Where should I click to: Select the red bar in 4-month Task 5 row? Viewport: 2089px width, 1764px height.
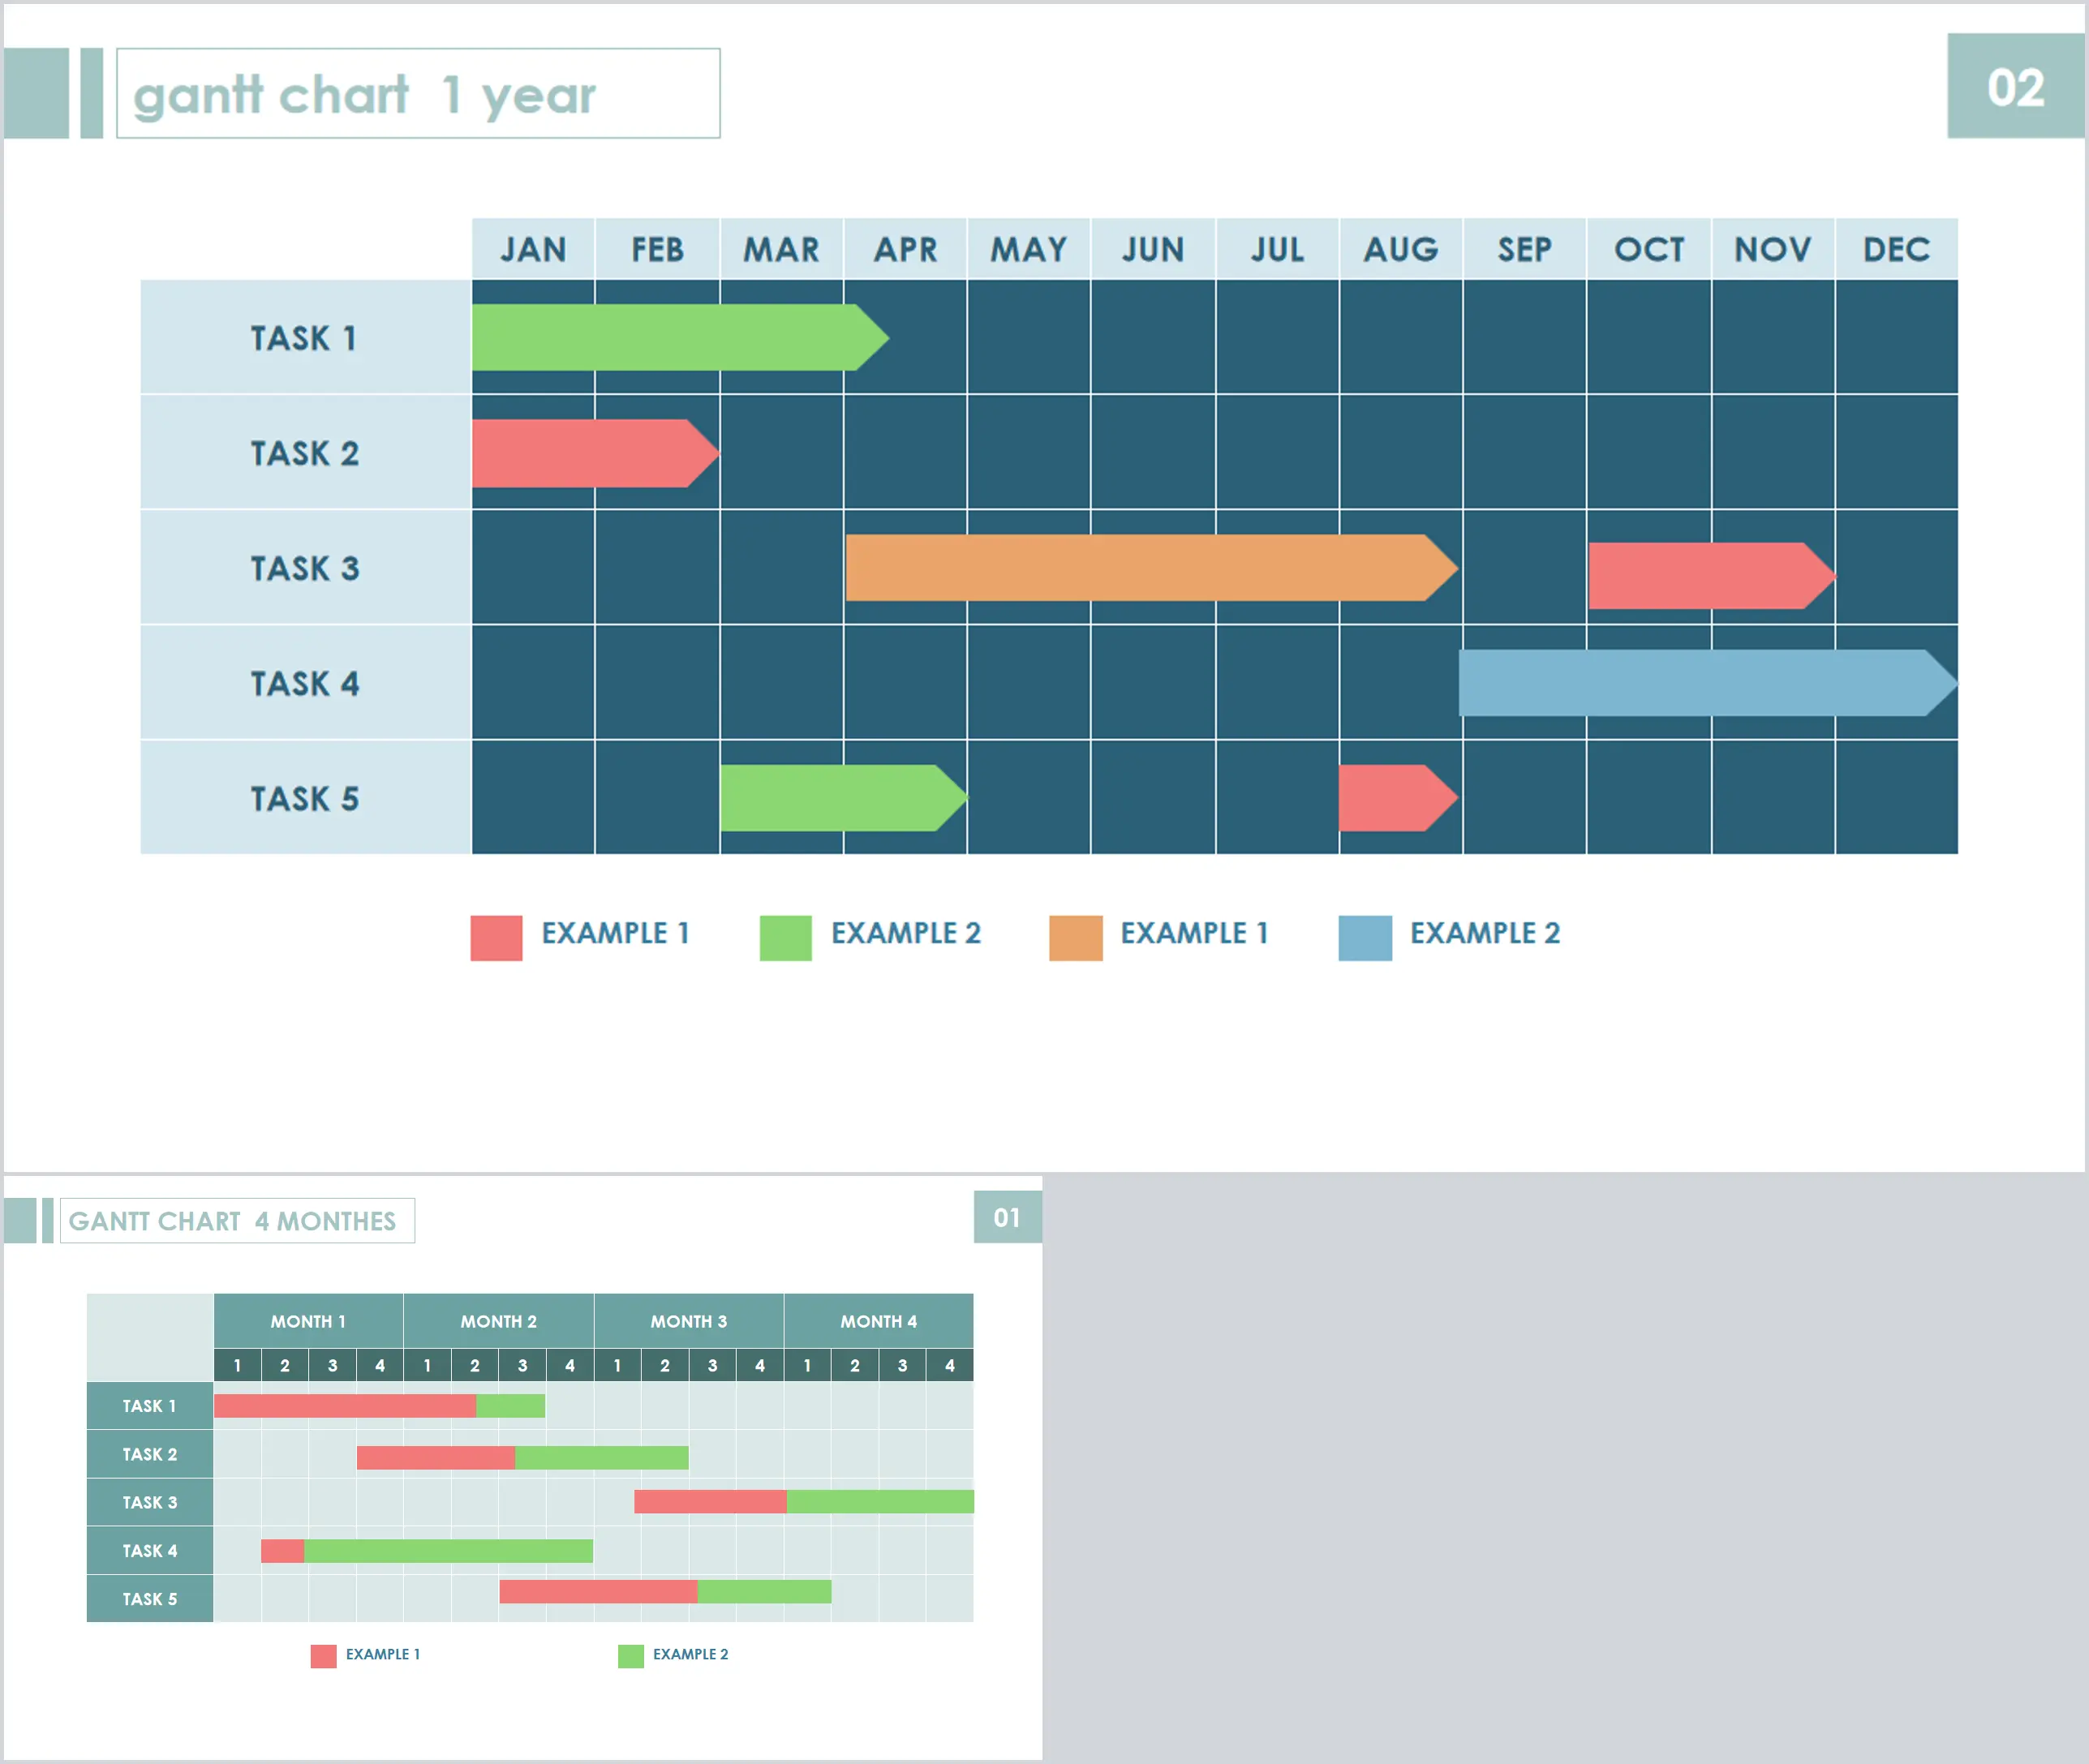coord(598,1591)
